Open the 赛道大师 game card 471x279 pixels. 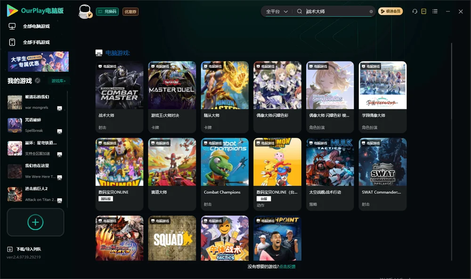[172, 174]
